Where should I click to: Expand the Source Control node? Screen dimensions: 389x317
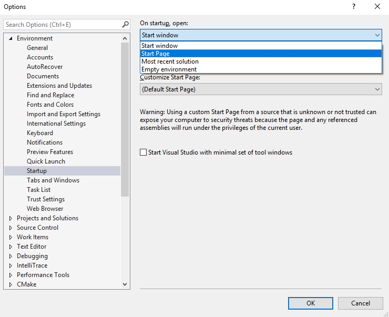click(11, 228)
